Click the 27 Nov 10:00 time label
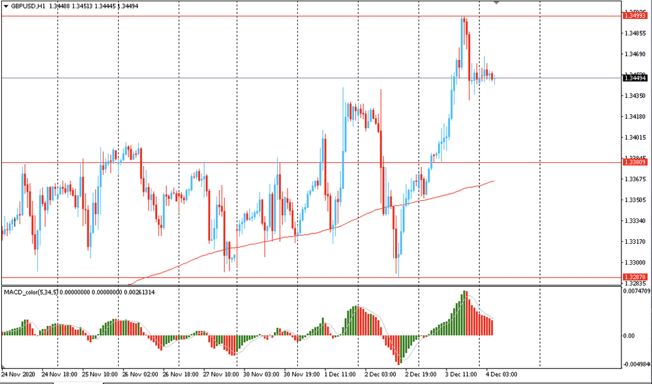Screen dimensions: 652x384 tap(220, 374)
